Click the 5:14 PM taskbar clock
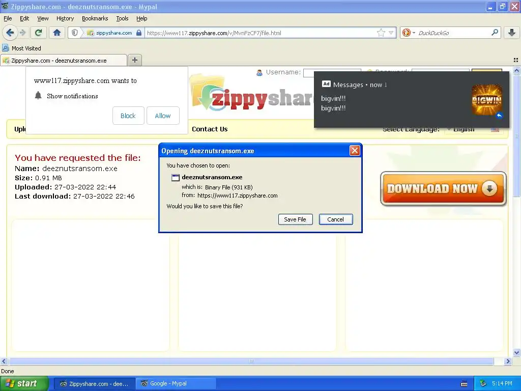Viewport: 521px width, 391px height. (x=502, y=384)
